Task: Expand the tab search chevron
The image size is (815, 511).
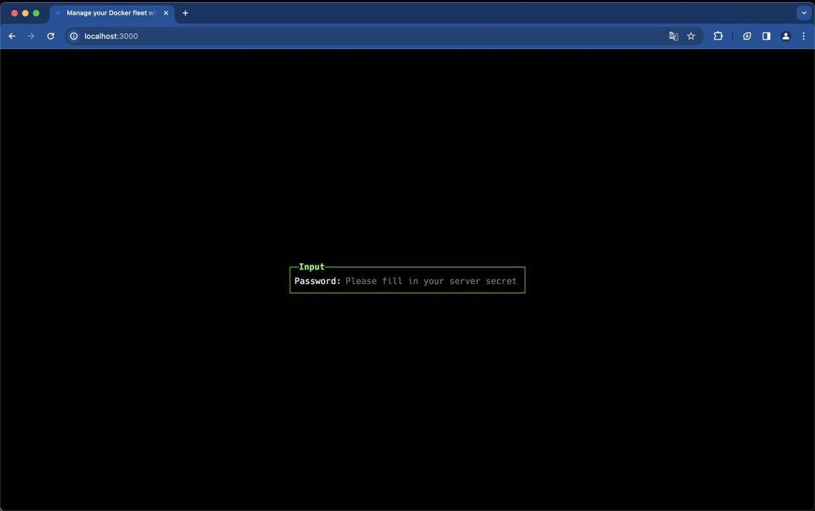Action: click(803, 13)
